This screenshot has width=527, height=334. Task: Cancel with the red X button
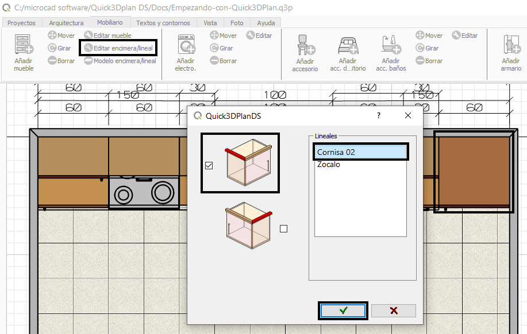coord(394,310)
